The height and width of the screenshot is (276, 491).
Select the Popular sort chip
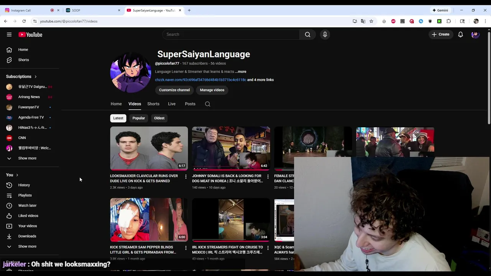(x=138, y=118)
